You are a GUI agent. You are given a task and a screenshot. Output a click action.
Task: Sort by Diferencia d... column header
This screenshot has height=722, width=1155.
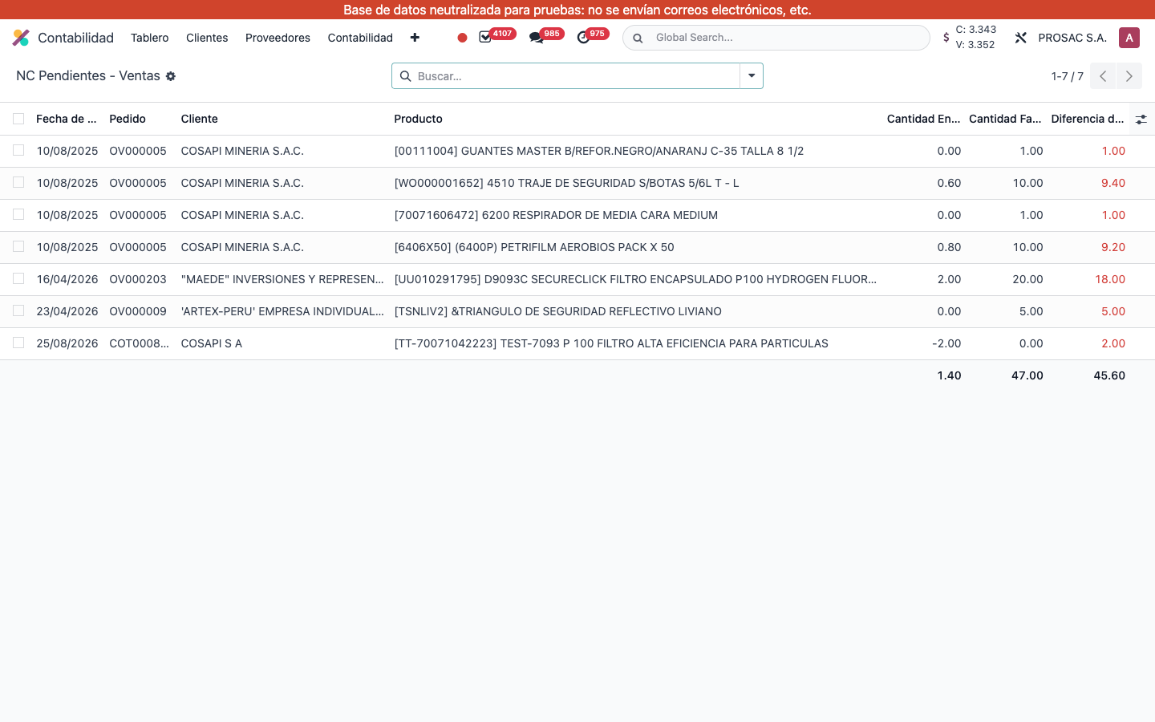1088,119
